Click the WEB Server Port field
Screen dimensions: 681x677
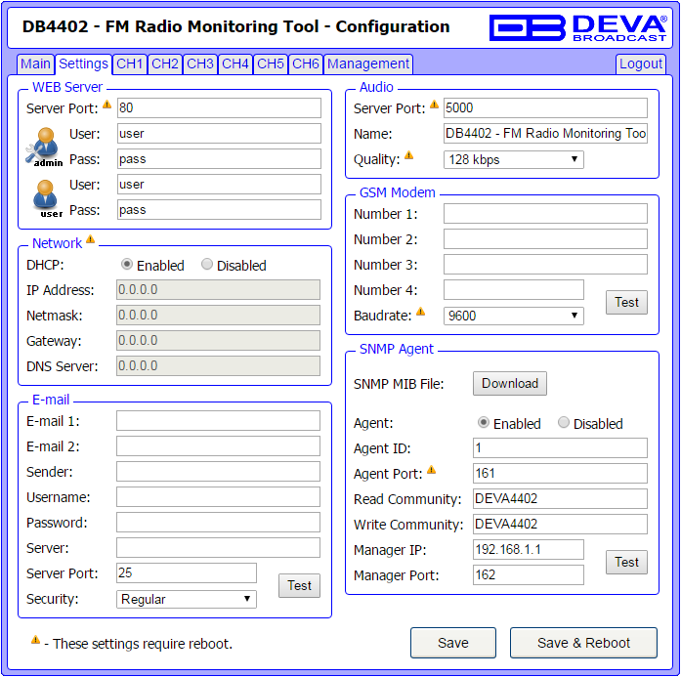[x=219, y=107]
